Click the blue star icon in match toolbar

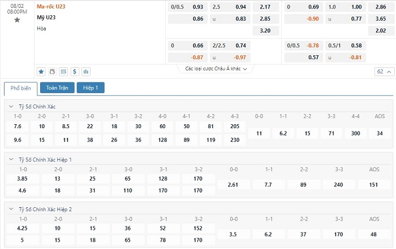[x=41, y=72]
